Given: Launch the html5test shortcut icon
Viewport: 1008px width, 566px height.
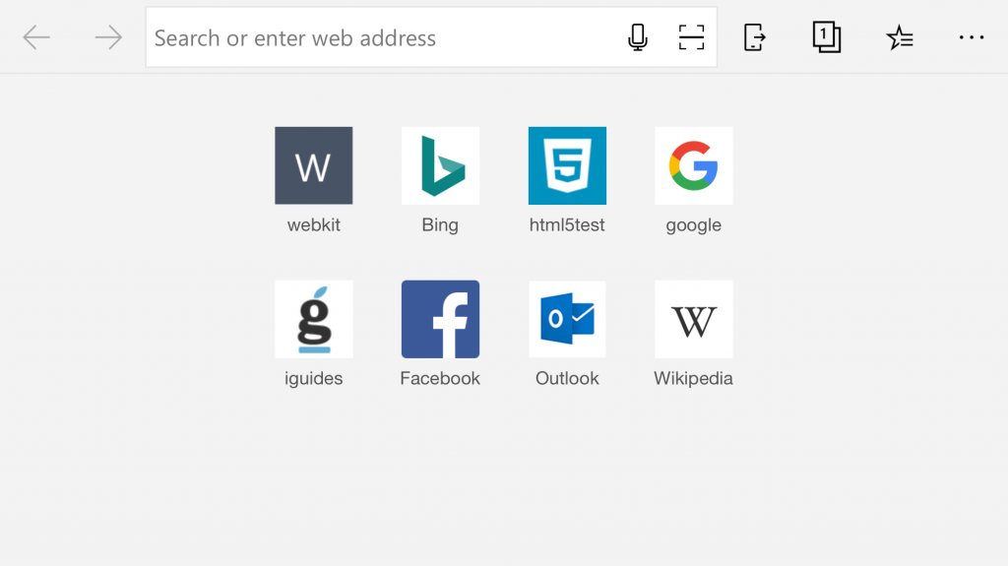Looking at the screenshot, I should click(x=567, y=165).
